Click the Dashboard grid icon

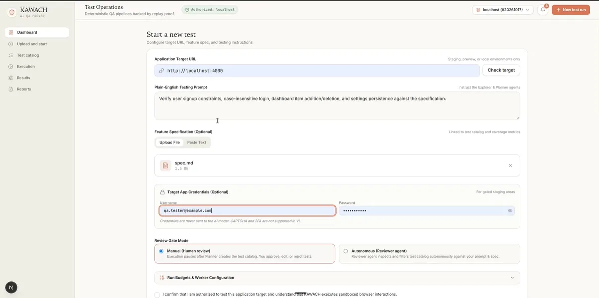click(x=11, y=32)
